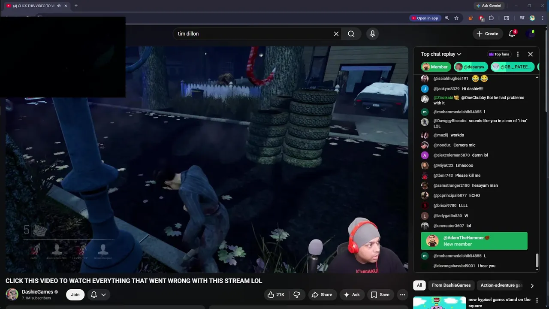Click @jackym8329 Hi dashie message

pos(458,89)
